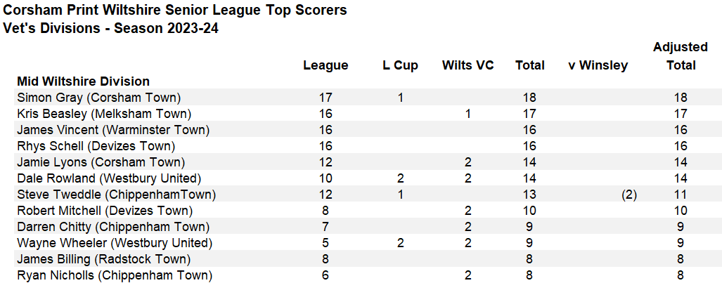Select Kris Beasley (Melksham Town) name cell

(x=104, y=114)
